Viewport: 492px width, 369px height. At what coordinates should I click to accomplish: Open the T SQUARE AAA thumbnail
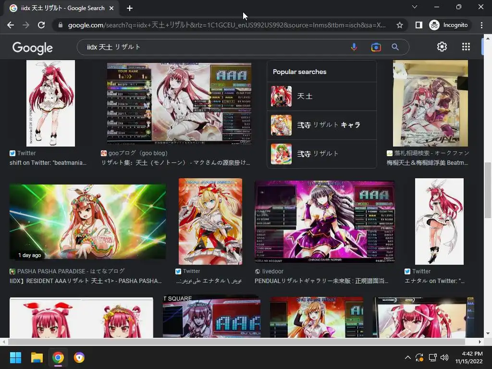click(211, 316)
